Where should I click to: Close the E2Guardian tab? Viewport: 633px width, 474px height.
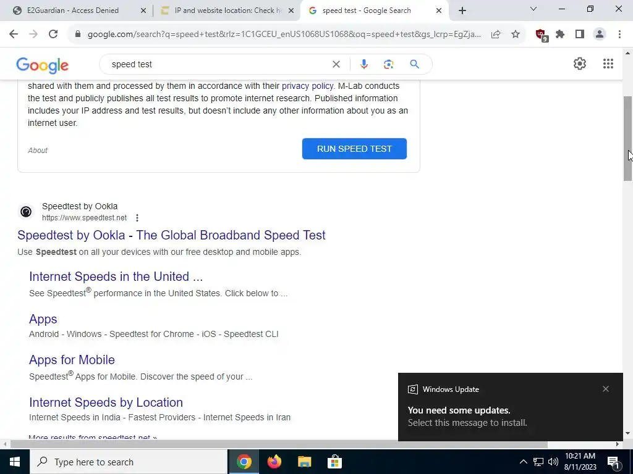[x=143, y=11]
